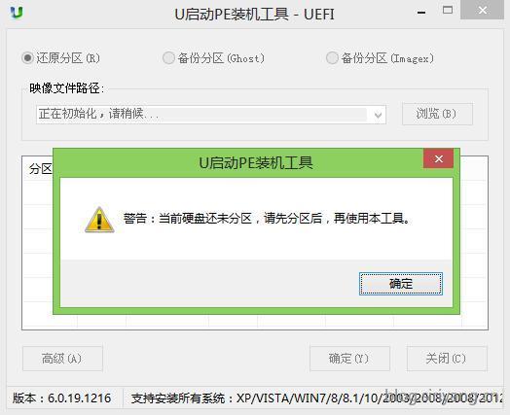Click the version 6.0.19.1216 status text

61,398
